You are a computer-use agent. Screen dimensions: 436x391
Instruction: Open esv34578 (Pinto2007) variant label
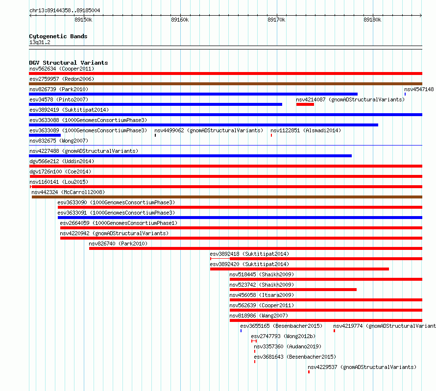pyautogui.click(x=59, y=99)
